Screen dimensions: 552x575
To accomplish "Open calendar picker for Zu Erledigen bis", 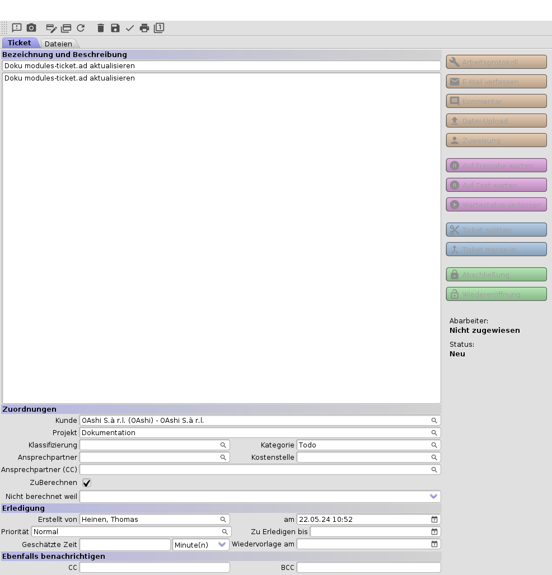I will click(434, 532).
